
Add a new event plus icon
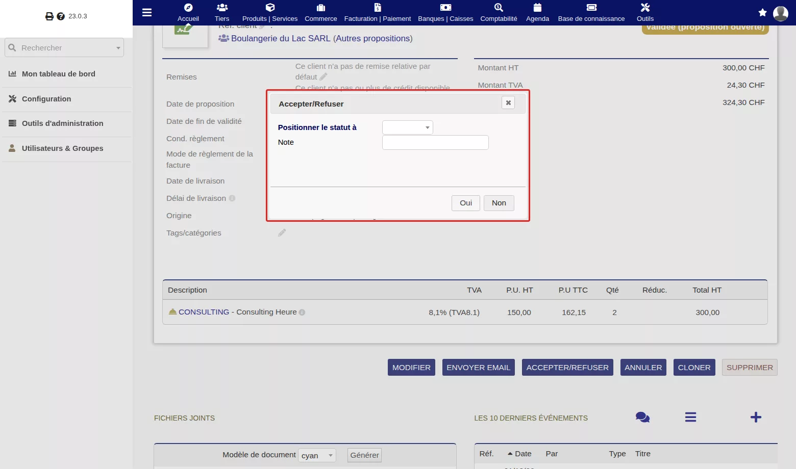click(756, 417)
